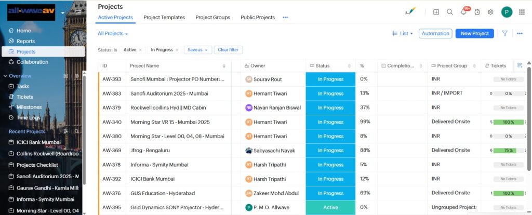Switch to Active Projects tab
Screen dimensions: 532x215
pyautogui.click(x=115, y=17)
